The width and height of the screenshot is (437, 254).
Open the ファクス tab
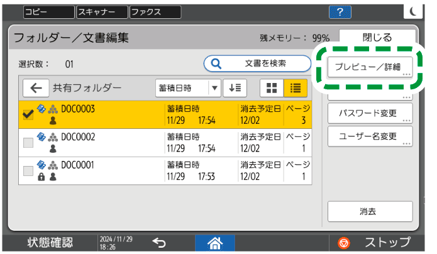155,12
